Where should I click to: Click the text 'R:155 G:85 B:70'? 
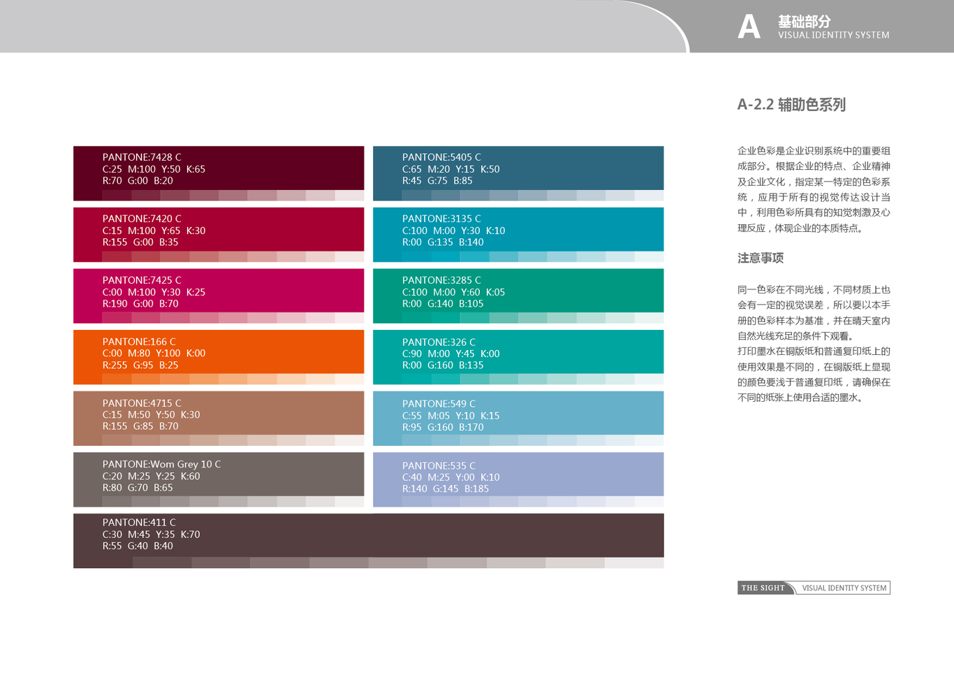pyautogui.click(x=140, y=426)
